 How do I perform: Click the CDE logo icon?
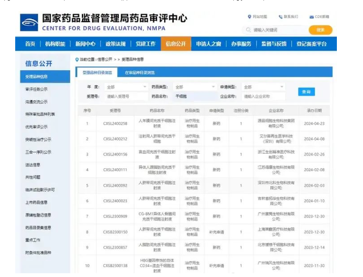[29, 22]
